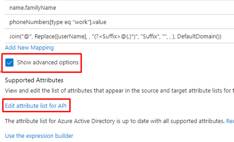Select the Join expression mapping row
Image resolution: width=234 pixels, height=142 pixels.
[119, 36]
